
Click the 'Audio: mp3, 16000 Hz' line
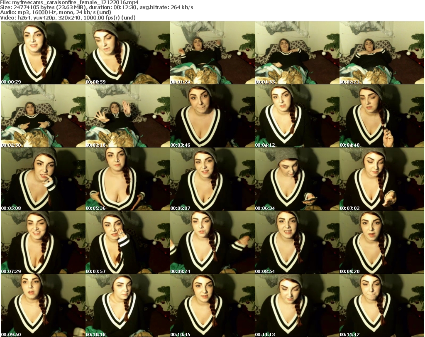(56, 12)
